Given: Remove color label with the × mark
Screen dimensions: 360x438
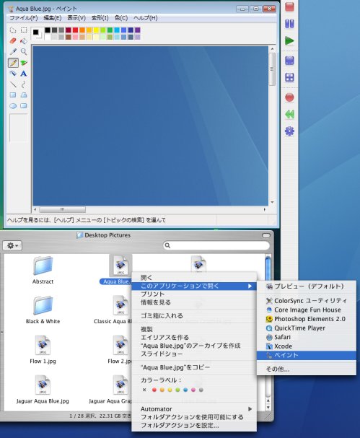Looking at the screenshot, I should click(144, 390).
